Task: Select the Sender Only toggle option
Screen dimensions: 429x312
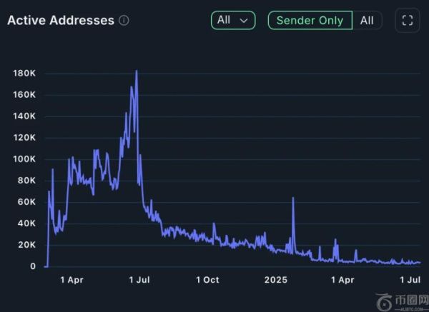Action: click(310, 21)
